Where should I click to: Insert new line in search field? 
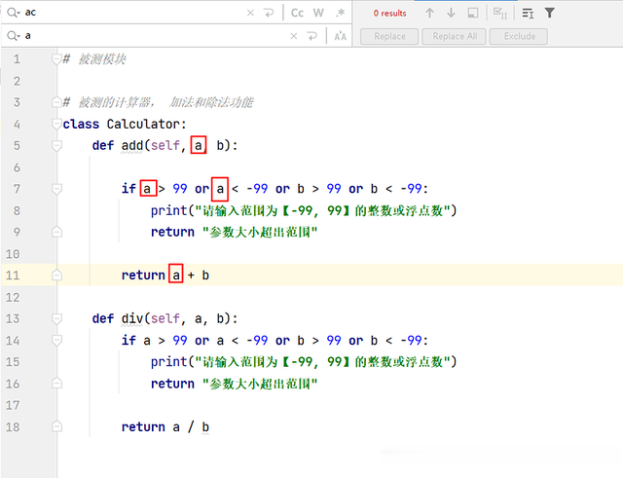pos(269,13)
